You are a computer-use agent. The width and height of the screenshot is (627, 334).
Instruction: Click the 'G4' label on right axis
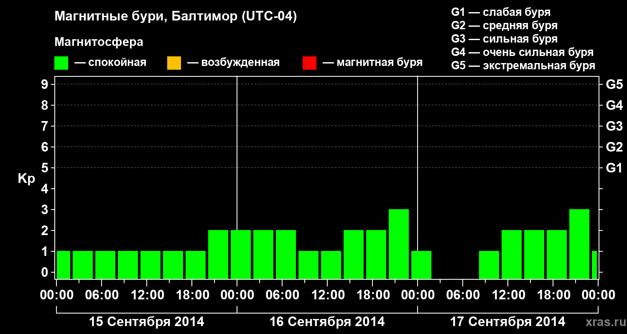(x=614, y=105)
